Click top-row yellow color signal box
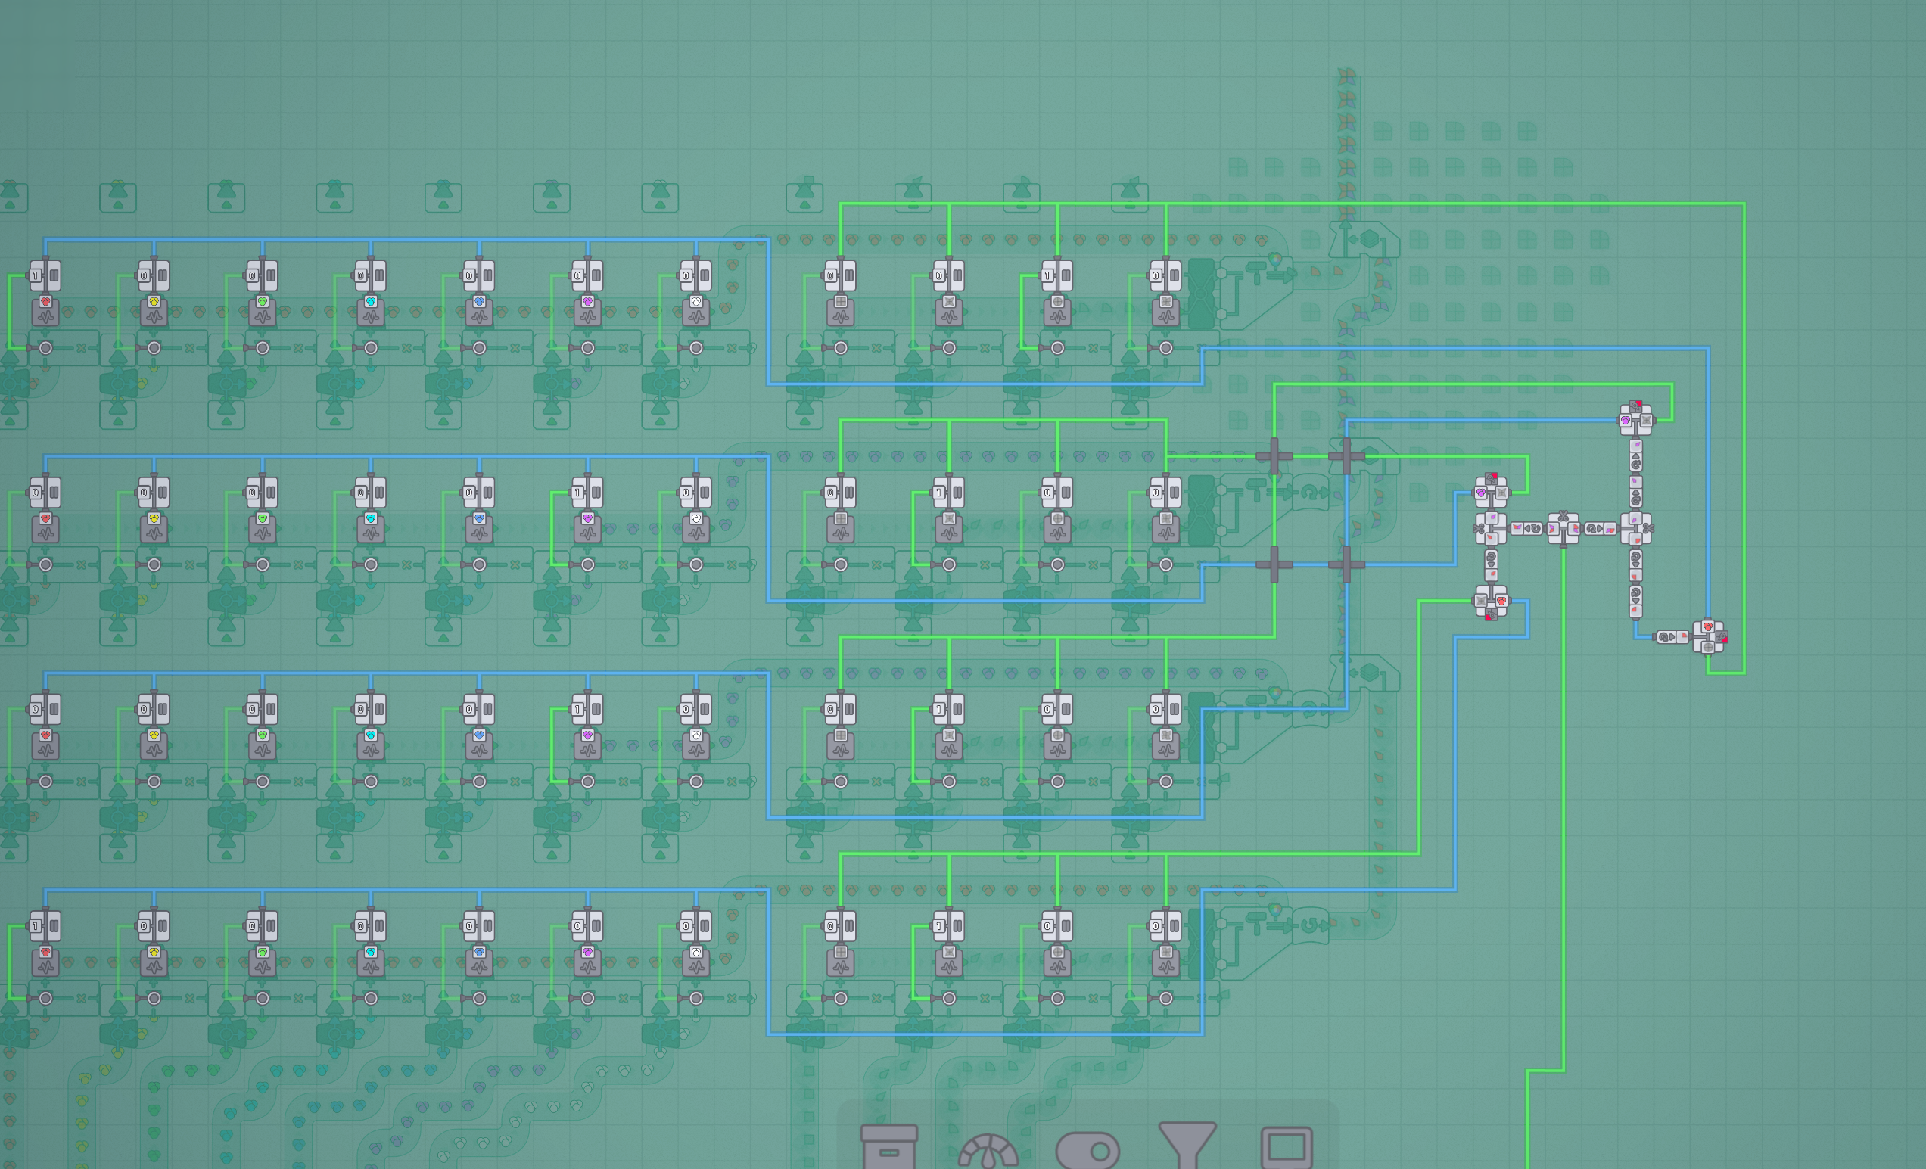Image resolution: width=1926 pixels, height=1169 pixels. coord(154,302)
